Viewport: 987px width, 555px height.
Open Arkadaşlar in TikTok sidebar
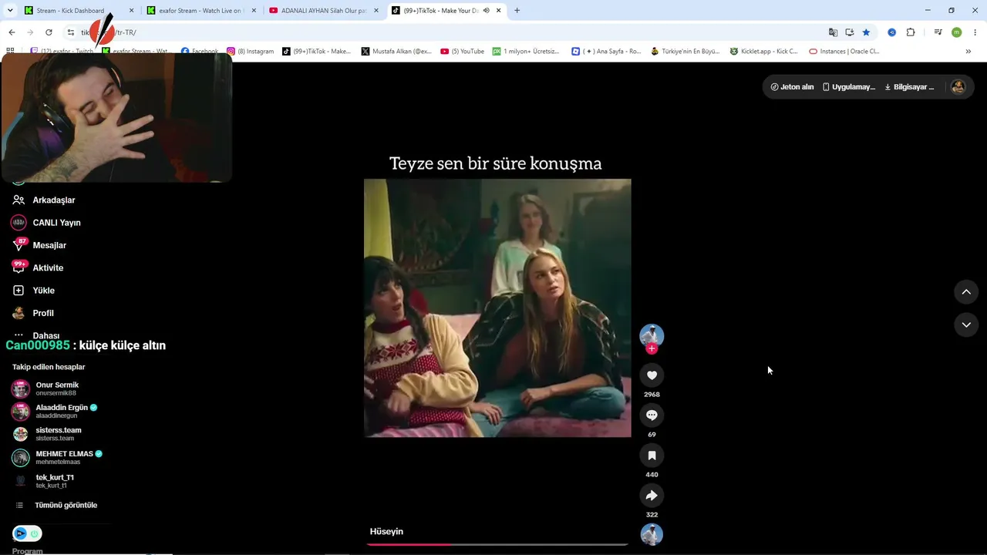tap(43, 200)
